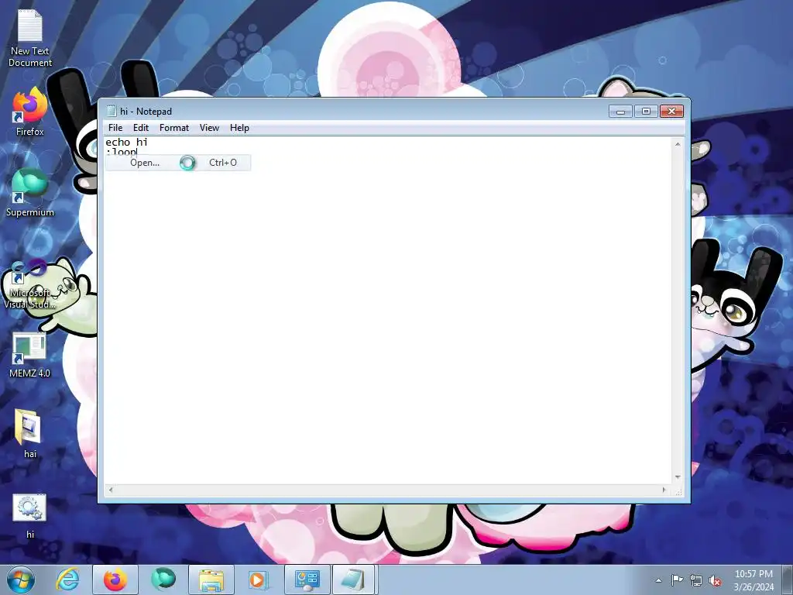Viewport: 793px width, 595px height.
Task: Choose the Open... menu entry
Action: (178, 163)
